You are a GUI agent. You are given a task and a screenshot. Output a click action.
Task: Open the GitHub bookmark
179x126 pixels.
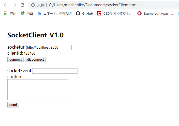[84, 13]
